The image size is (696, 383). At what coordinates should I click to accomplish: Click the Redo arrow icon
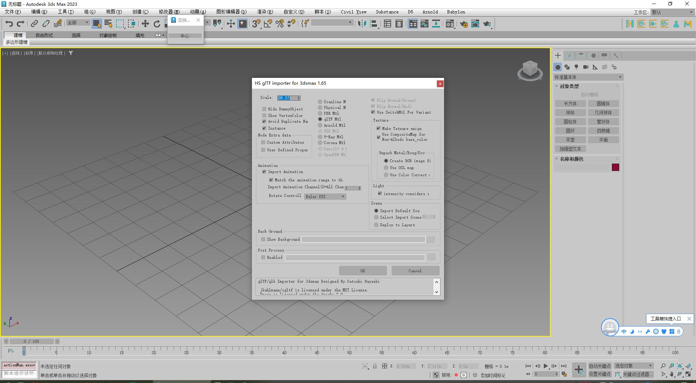tap(21, 24)
